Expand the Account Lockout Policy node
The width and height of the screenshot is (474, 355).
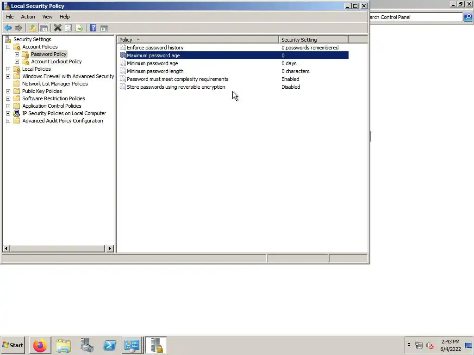coord(17,61)
